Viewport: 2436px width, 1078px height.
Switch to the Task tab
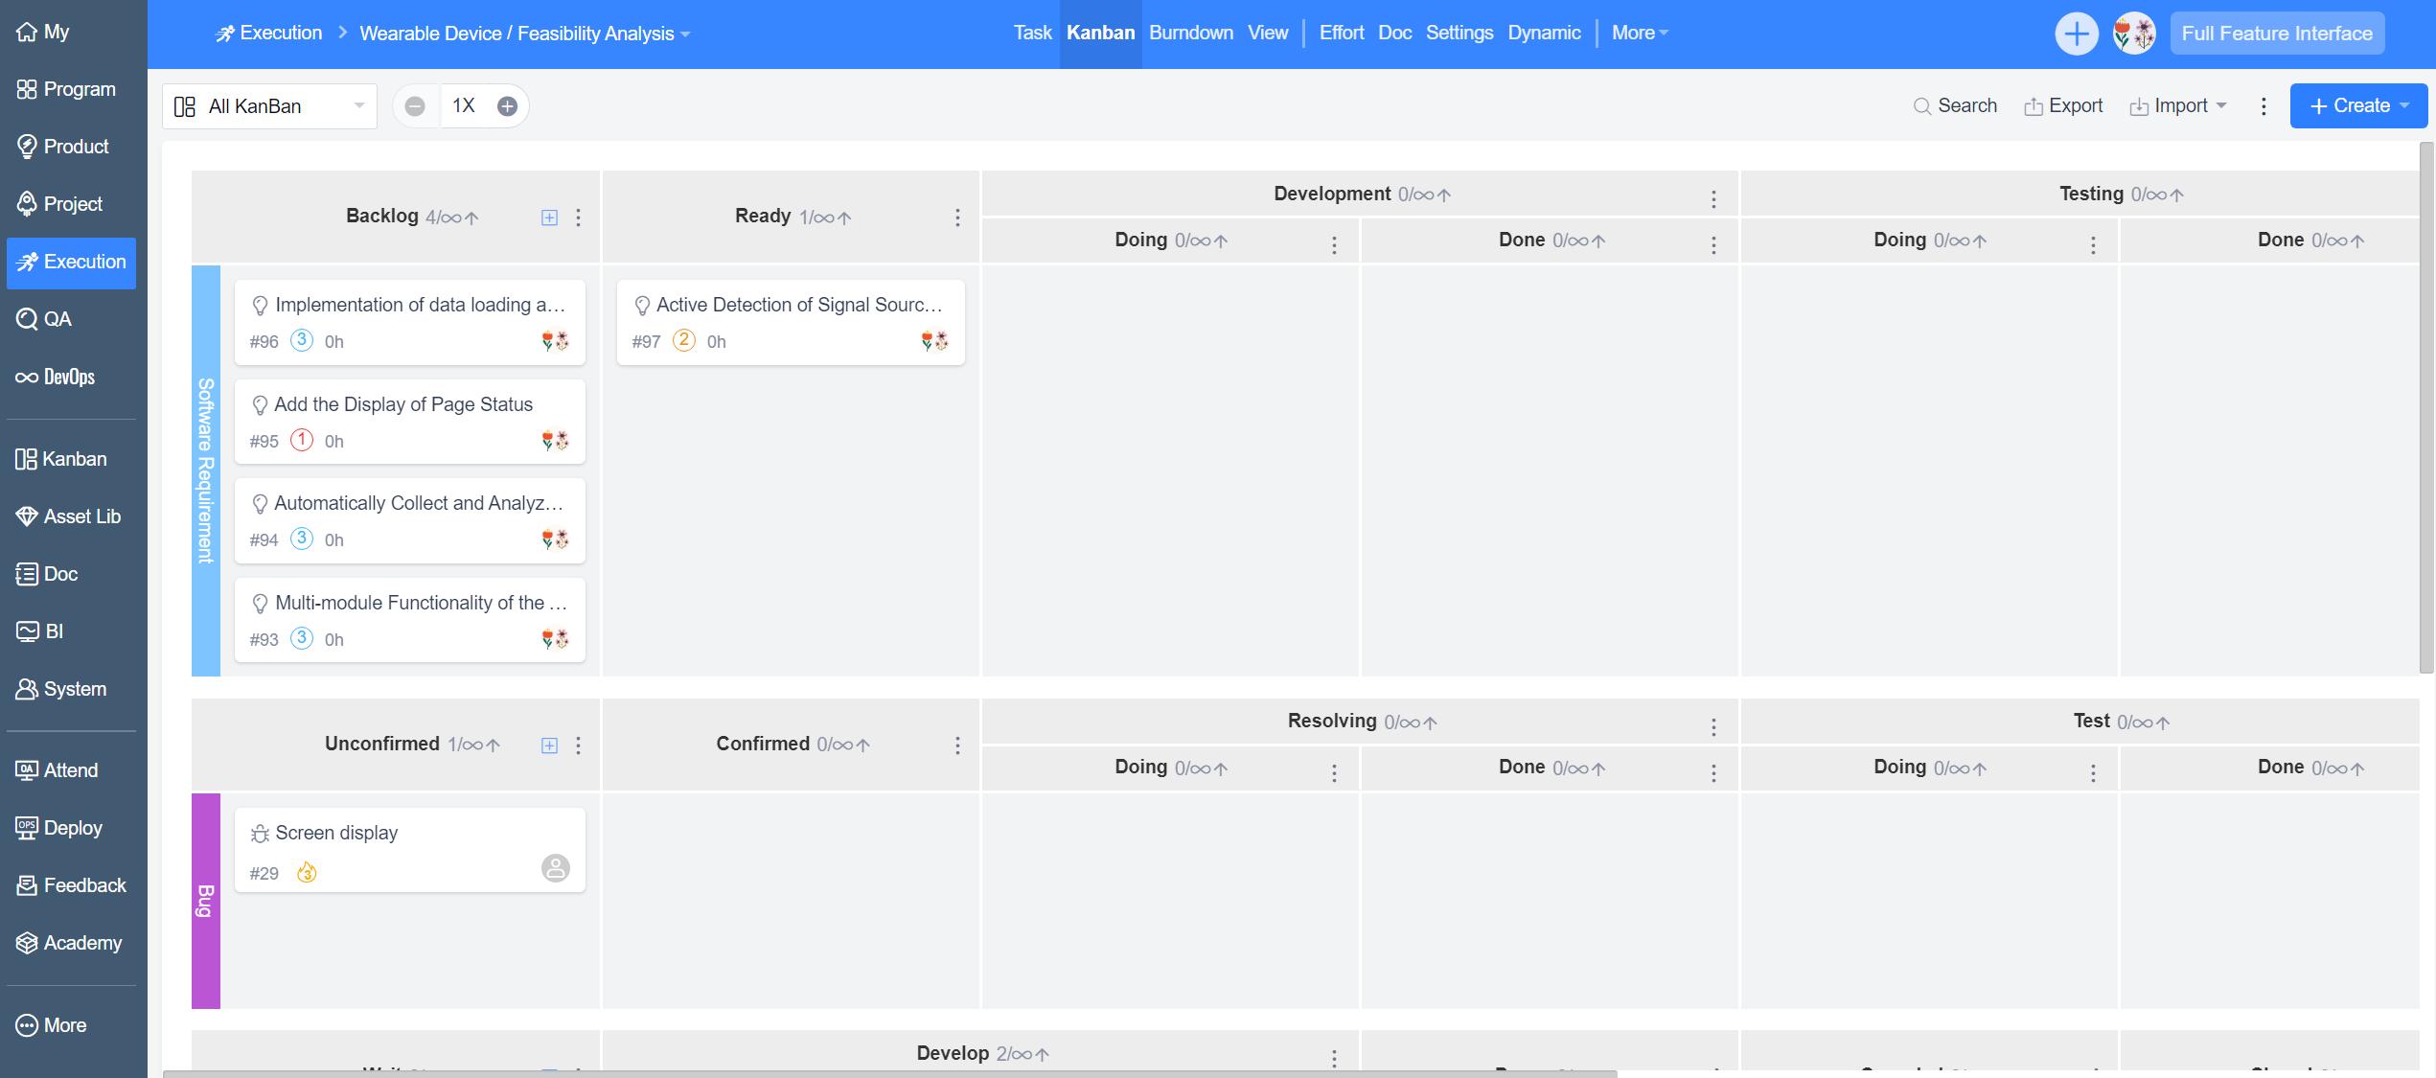pos(1032,33)
